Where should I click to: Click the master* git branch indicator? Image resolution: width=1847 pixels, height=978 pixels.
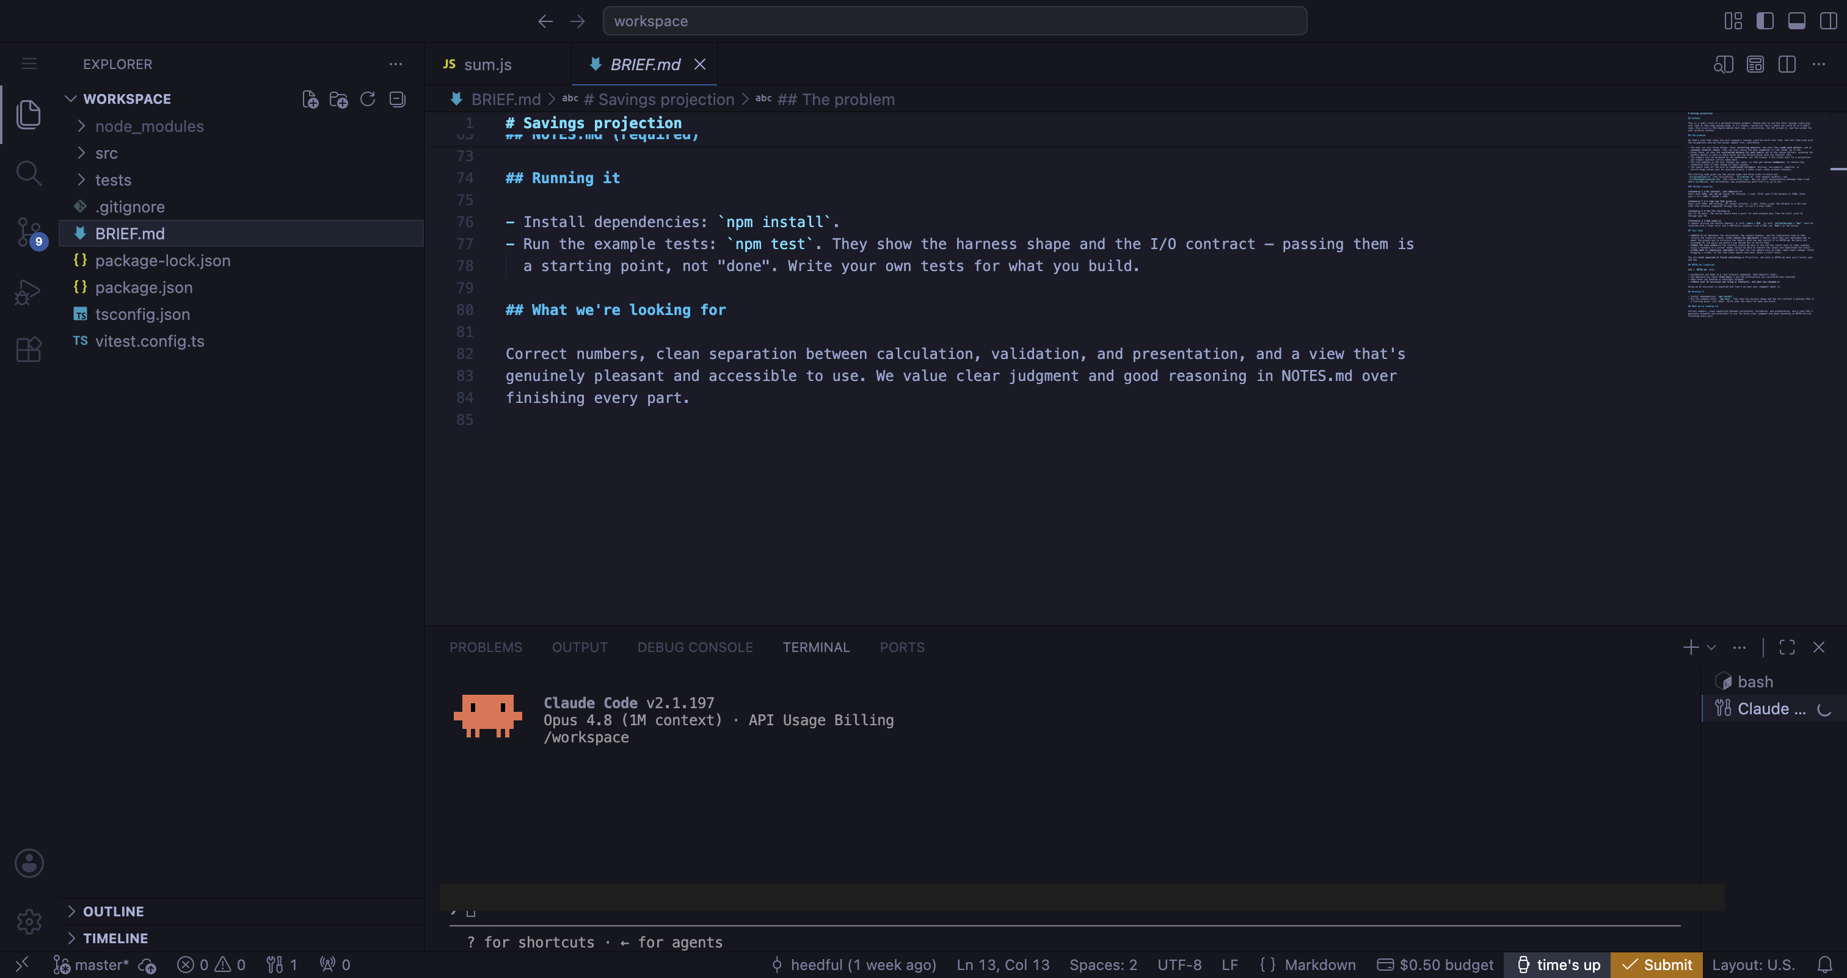91,965
